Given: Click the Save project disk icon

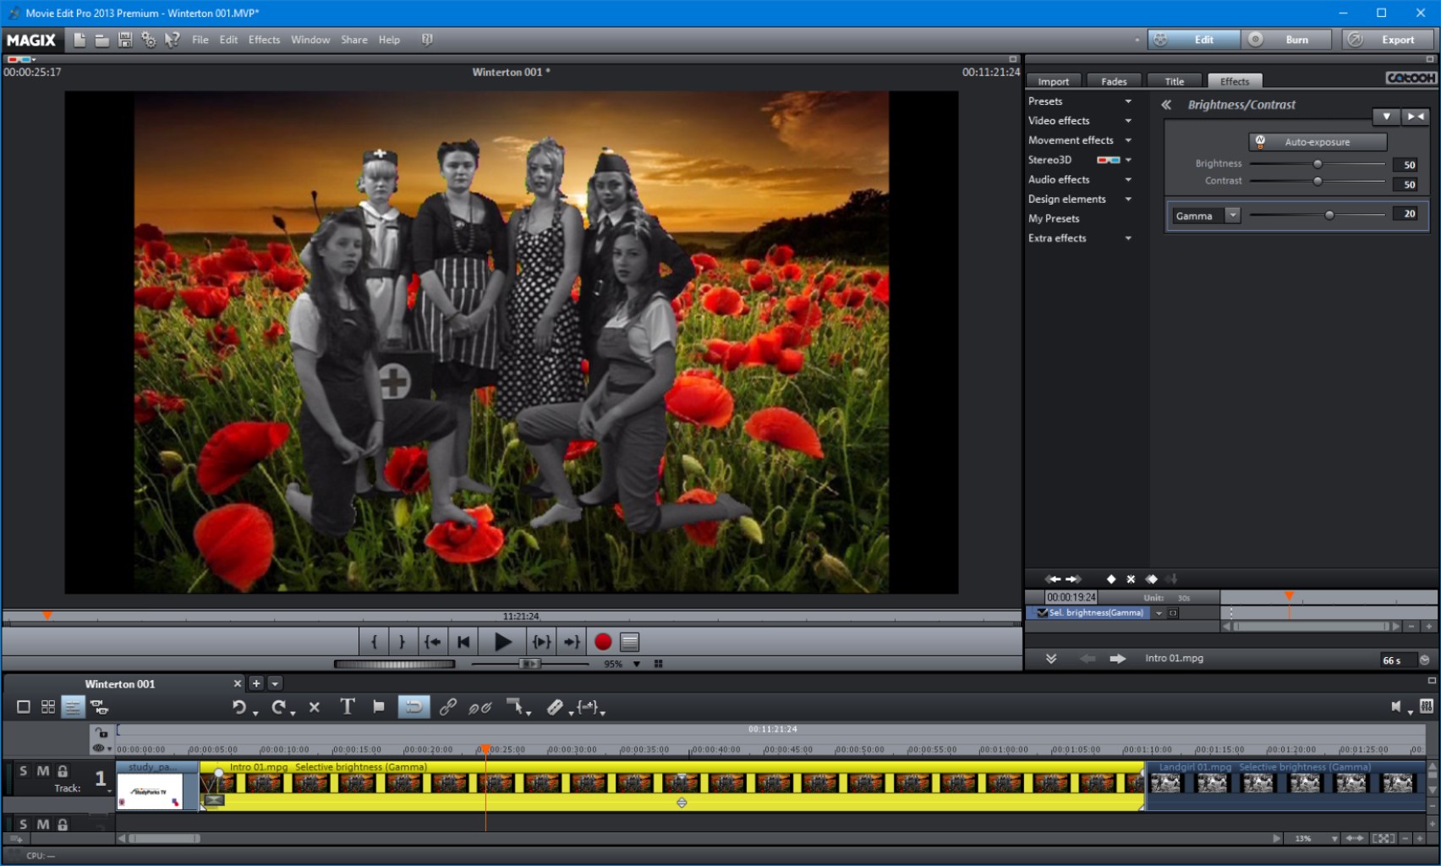Looking at the screenshot, I should (125, 40).
